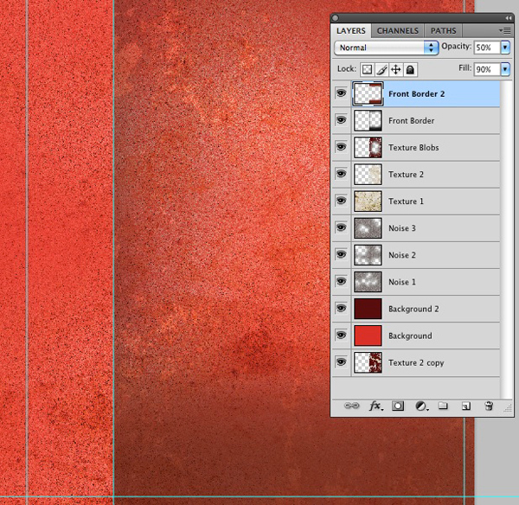
Task: Add a layer mask
Action: (398, 406)
